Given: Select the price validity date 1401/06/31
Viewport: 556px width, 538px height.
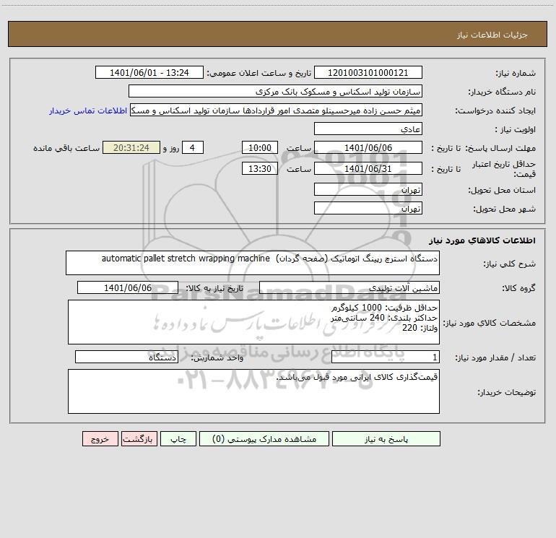Looking at the screenshot, I should [x=368, y=169].
